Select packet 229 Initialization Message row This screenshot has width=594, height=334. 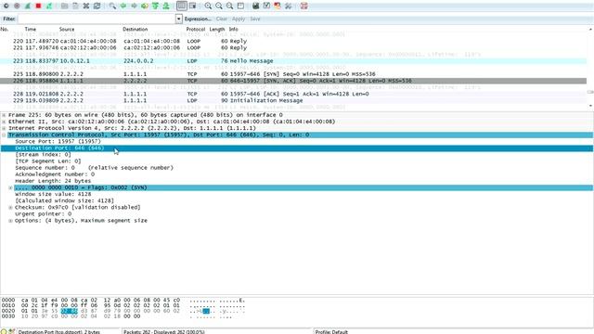coord(293,100)
